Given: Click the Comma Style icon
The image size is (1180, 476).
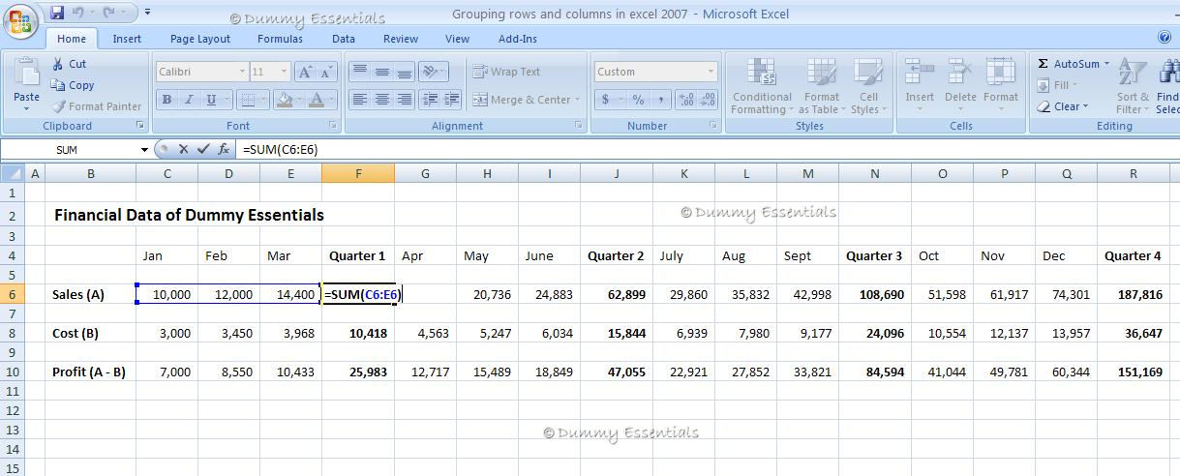Looking at the screenshot, I should (x=660, y=100).
